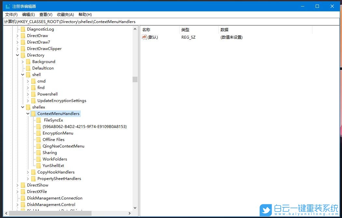This screenshot has width=342, height=218.
Task: Click the ab string value icon beside (默认)
Action: (x=144, y=37)
